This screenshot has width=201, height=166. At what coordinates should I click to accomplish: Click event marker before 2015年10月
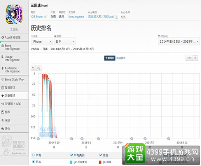coord(168,139)
